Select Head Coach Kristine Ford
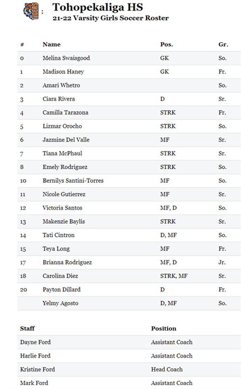The width and height of the screenshot is (241, 389). point(38,369)
